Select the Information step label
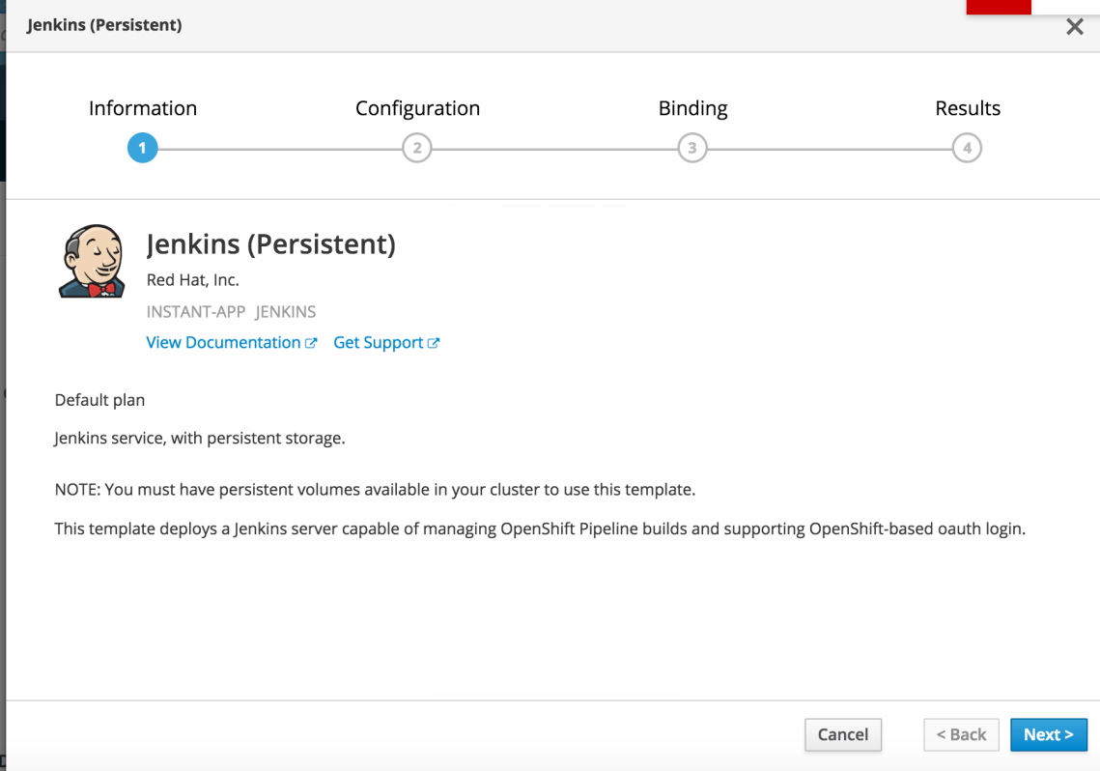Image resolution: width=1100 pixels, height=771 pixels. tap(142, 108)
